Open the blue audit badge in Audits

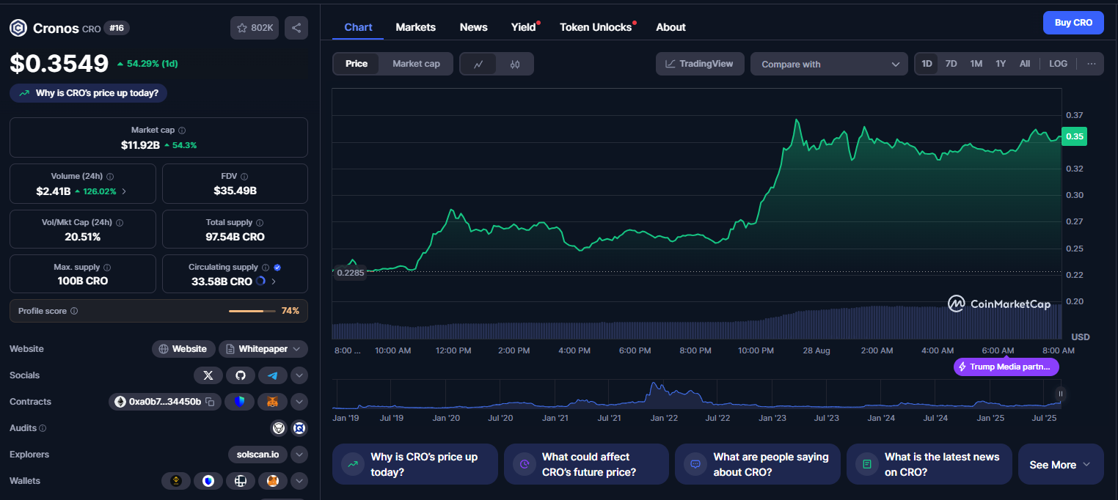(x=299, y=428)
